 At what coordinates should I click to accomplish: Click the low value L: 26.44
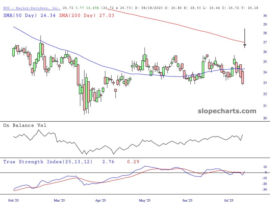click(x=212, y=8)
